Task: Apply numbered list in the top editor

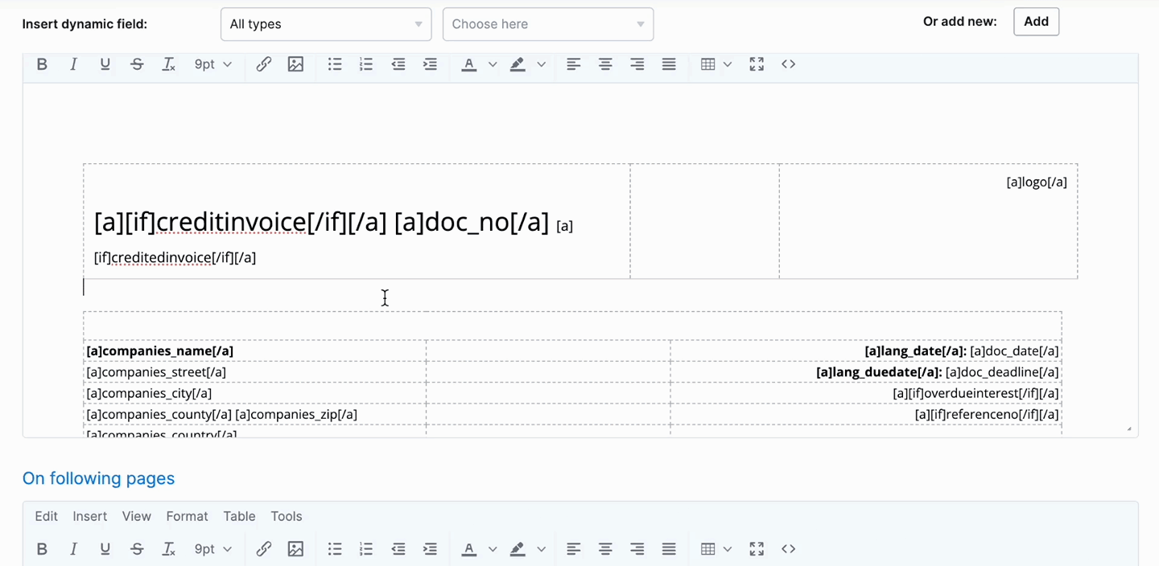Action: tap(366, 64)
